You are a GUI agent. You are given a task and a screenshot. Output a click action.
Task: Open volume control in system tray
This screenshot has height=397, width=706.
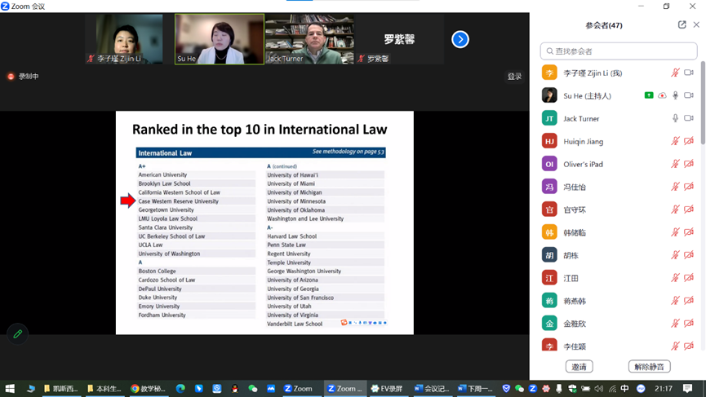(598, 389)
